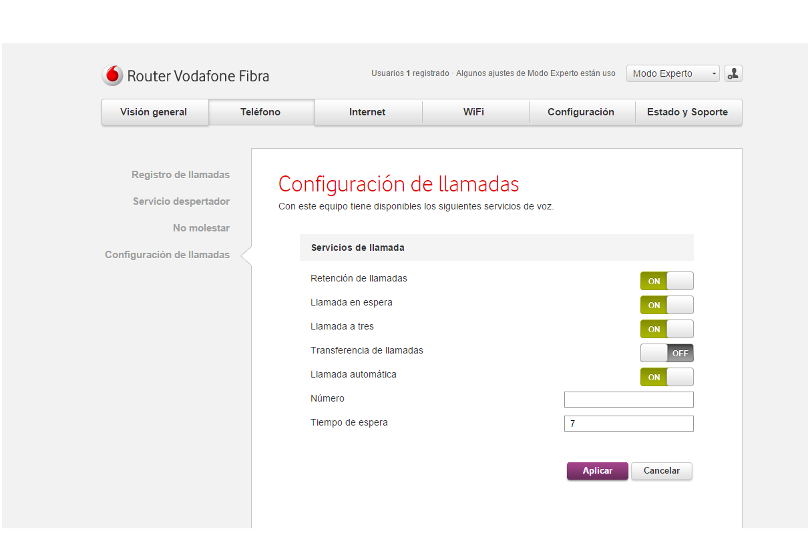Enable Transferencia de llamadas
Viewport: 808px width, 559px height.
click(x=666, y=353)
